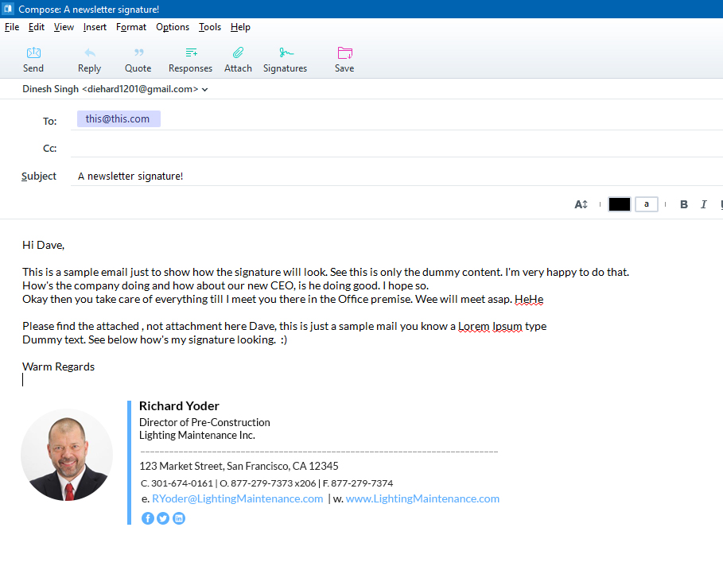
Task: Click the Facebook icon in signature
Action: click(x=148, y=518)
